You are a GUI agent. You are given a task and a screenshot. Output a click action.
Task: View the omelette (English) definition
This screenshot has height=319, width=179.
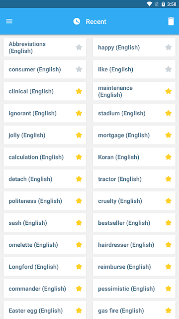(x=45, y=245)
